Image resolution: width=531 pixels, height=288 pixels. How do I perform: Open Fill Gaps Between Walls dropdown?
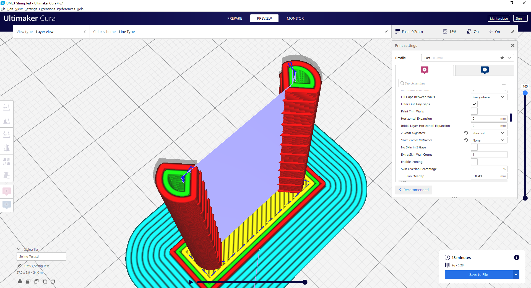point(489,97)
